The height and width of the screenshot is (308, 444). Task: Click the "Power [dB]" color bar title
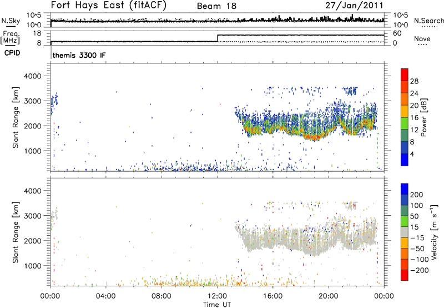[x=423, y=117]
